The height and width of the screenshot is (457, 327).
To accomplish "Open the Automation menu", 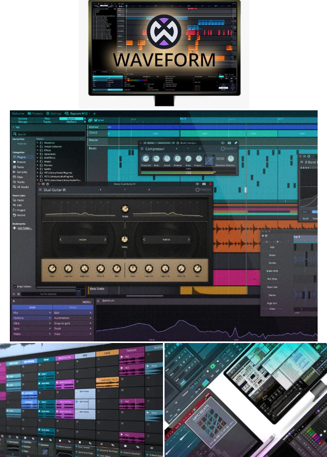I will coord(73,318).
